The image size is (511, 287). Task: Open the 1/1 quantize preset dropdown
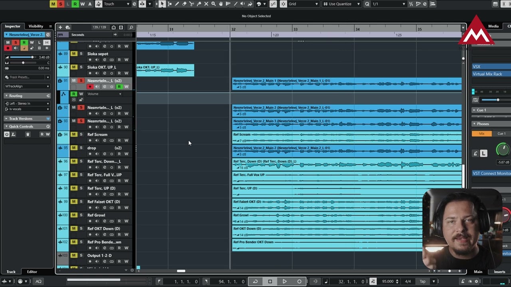click(x=388, y=4)
